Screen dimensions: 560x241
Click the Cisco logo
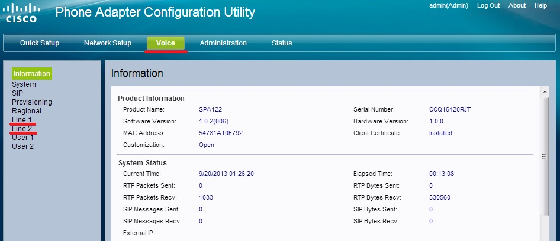[x=22, y=13]
